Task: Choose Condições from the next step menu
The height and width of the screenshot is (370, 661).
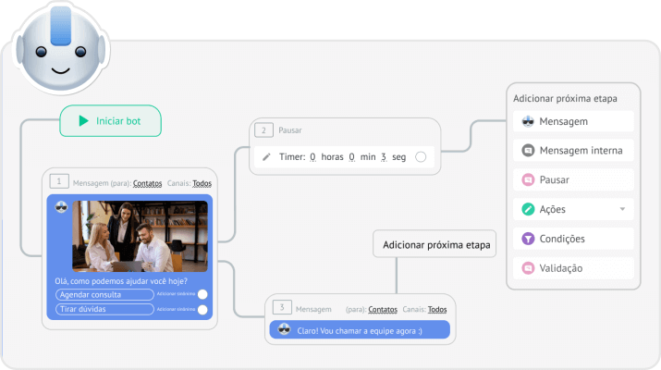Action: click(x=573, y=239)
